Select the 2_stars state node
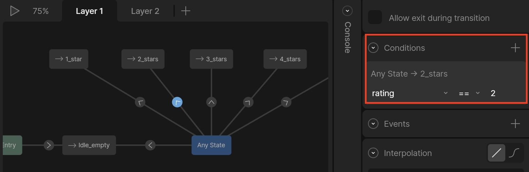 coord(143,59)
